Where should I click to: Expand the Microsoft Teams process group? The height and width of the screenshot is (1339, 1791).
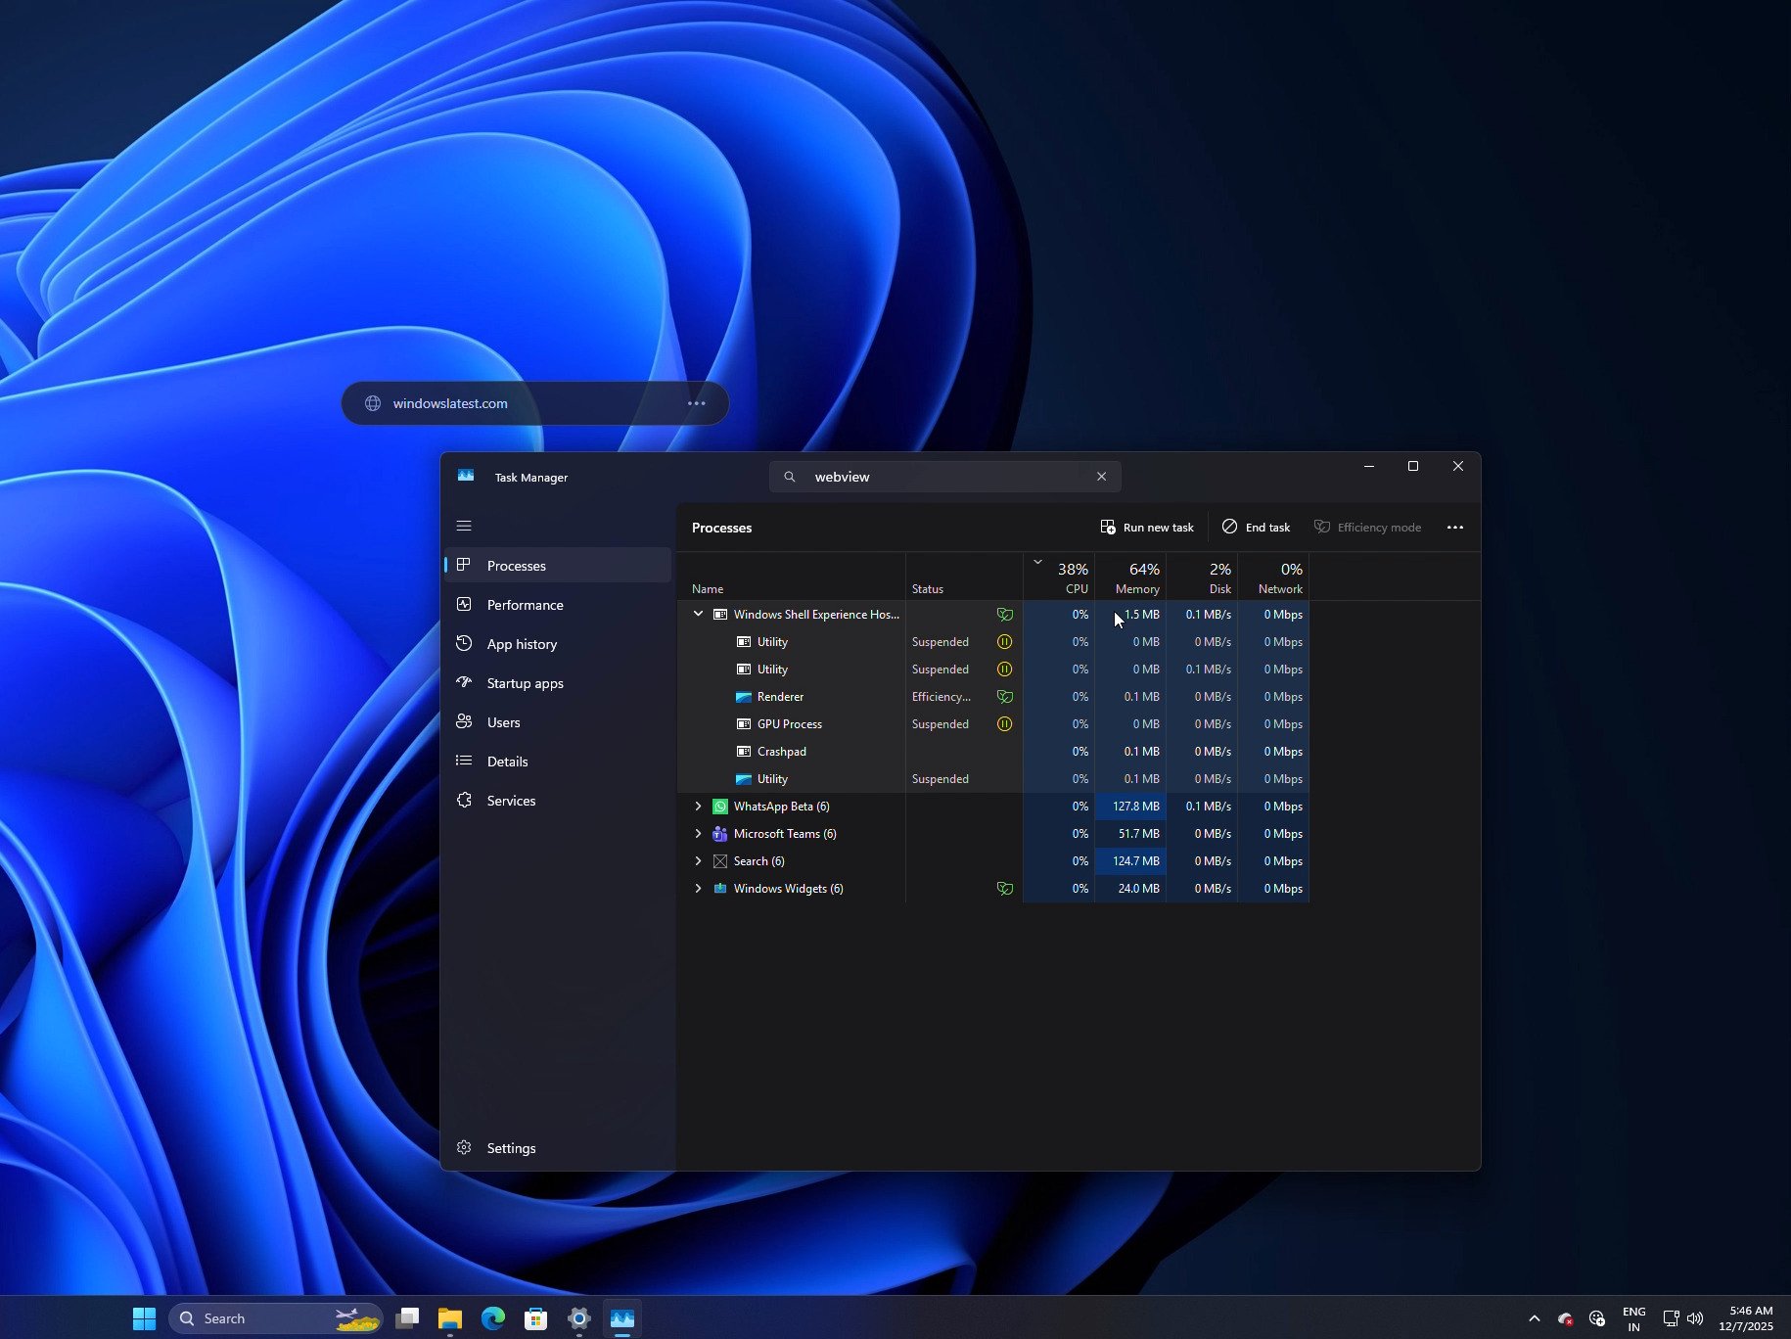pyautogui.click(x=698, y=834)
